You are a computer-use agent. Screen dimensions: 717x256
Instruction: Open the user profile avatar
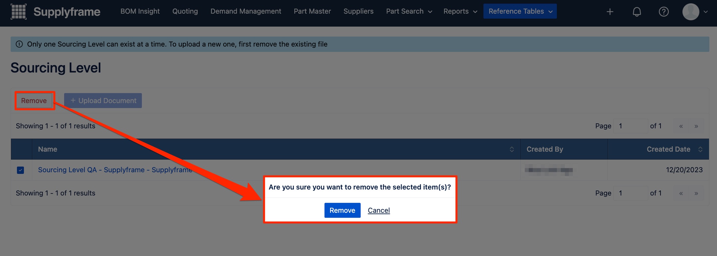tap(691, 12)
